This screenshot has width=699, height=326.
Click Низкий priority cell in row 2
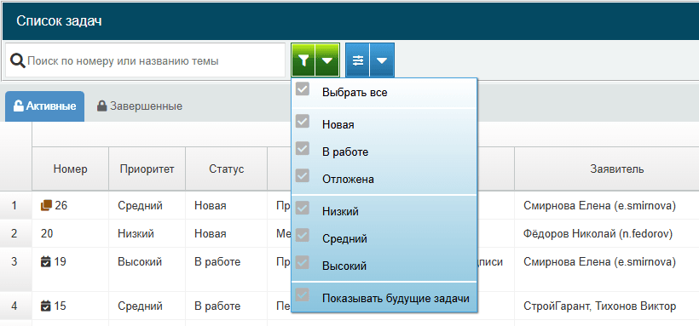147,233
